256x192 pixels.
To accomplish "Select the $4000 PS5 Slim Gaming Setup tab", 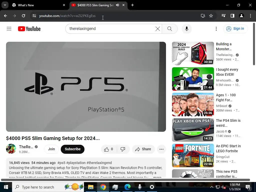I will 95,5.
